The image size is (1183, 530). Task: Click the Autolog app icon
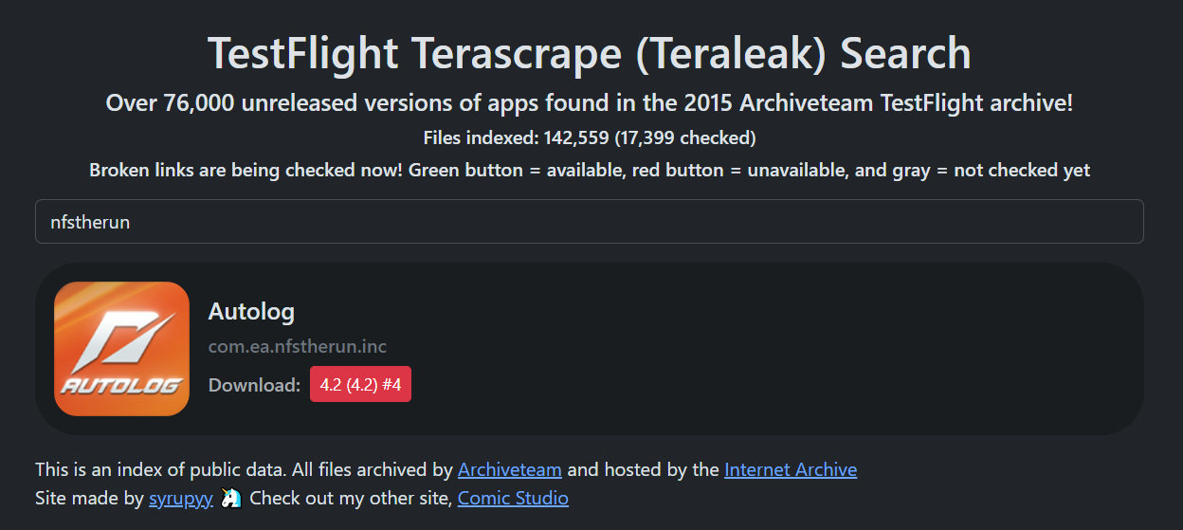coord(121,349)
